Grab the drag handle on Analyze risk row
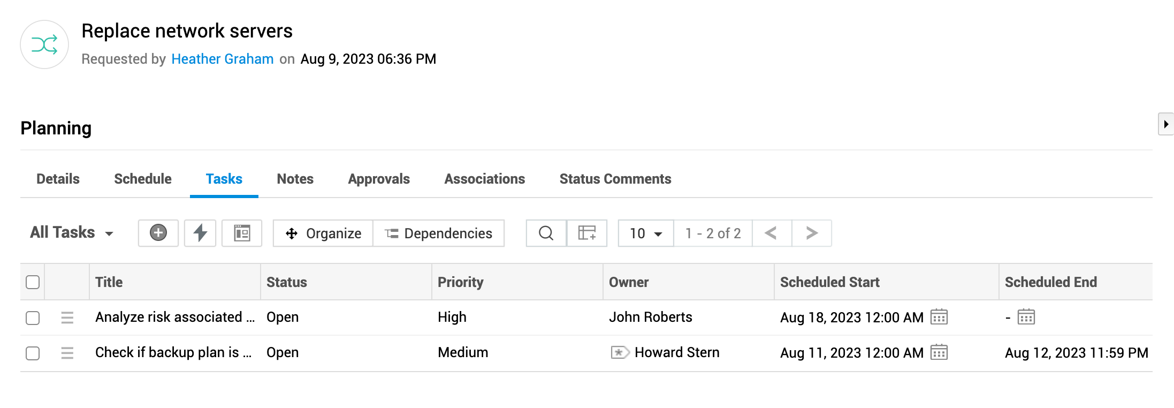1174x408 pixels. [x=67, y=318]
